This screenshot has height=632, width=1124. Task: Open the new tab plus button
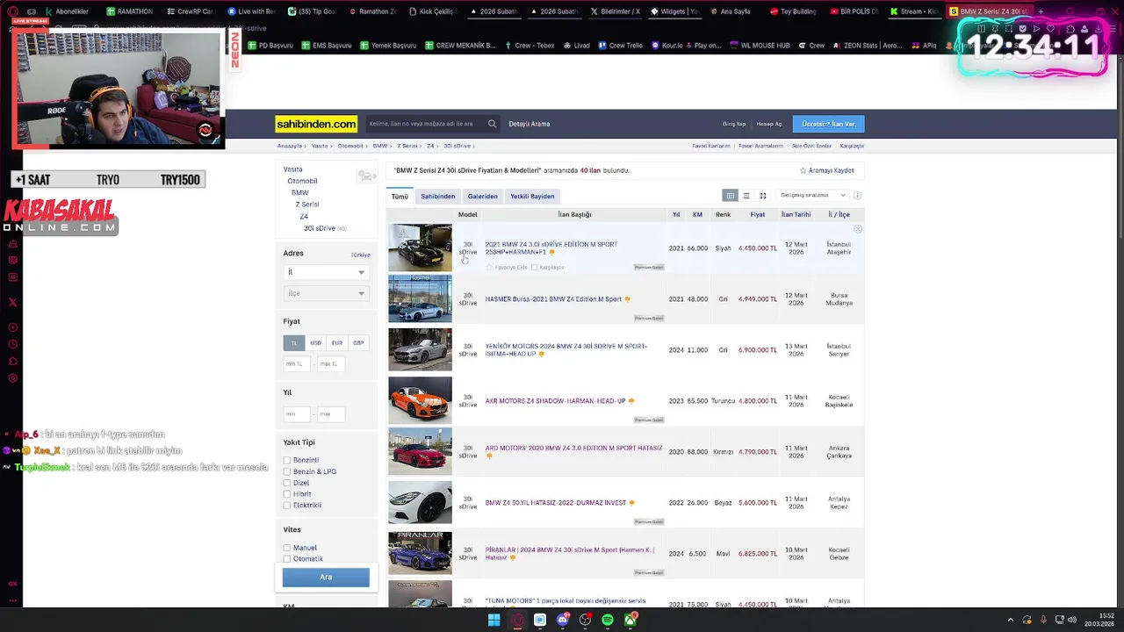[x=1041, y=11]
